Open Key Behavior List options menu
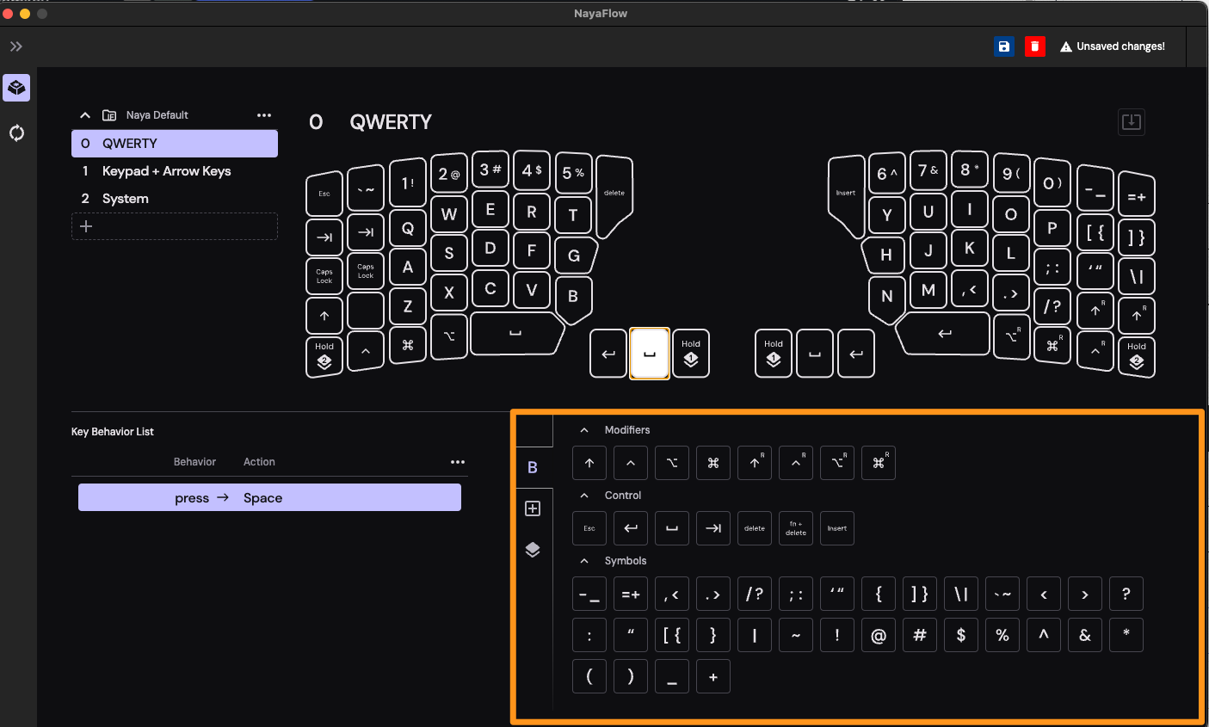The image size is (1209, 727). pyautogui.click(x=458, y=462)
